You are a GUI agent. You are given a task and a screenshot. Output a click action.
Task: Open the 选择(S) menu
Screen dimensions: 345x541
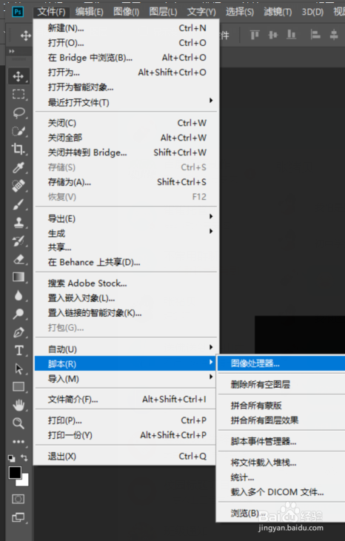pyautogui.click(x=240, y=12)
